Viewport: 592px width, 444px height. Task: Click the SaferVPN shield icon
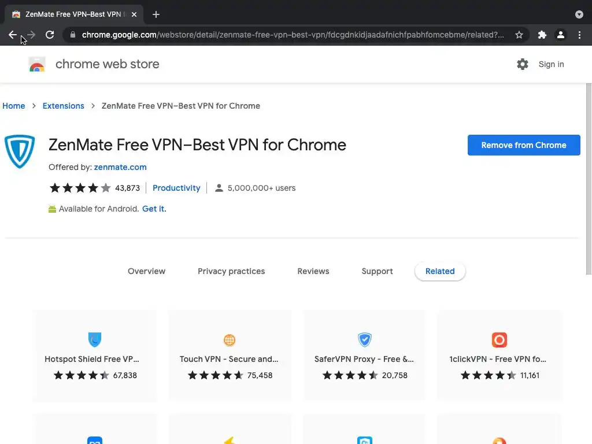pyautogui.click(x=365, y=339)
